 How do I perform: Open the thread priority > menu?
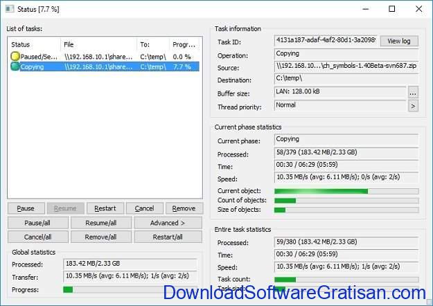pos(413,106)
